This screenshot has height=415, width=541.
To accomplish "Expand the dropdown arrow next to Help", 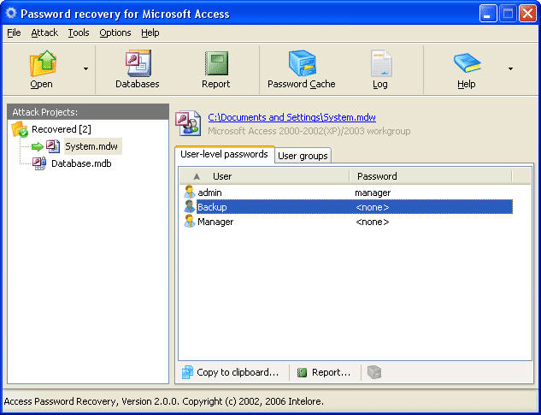I will click(x=510, y=68).
